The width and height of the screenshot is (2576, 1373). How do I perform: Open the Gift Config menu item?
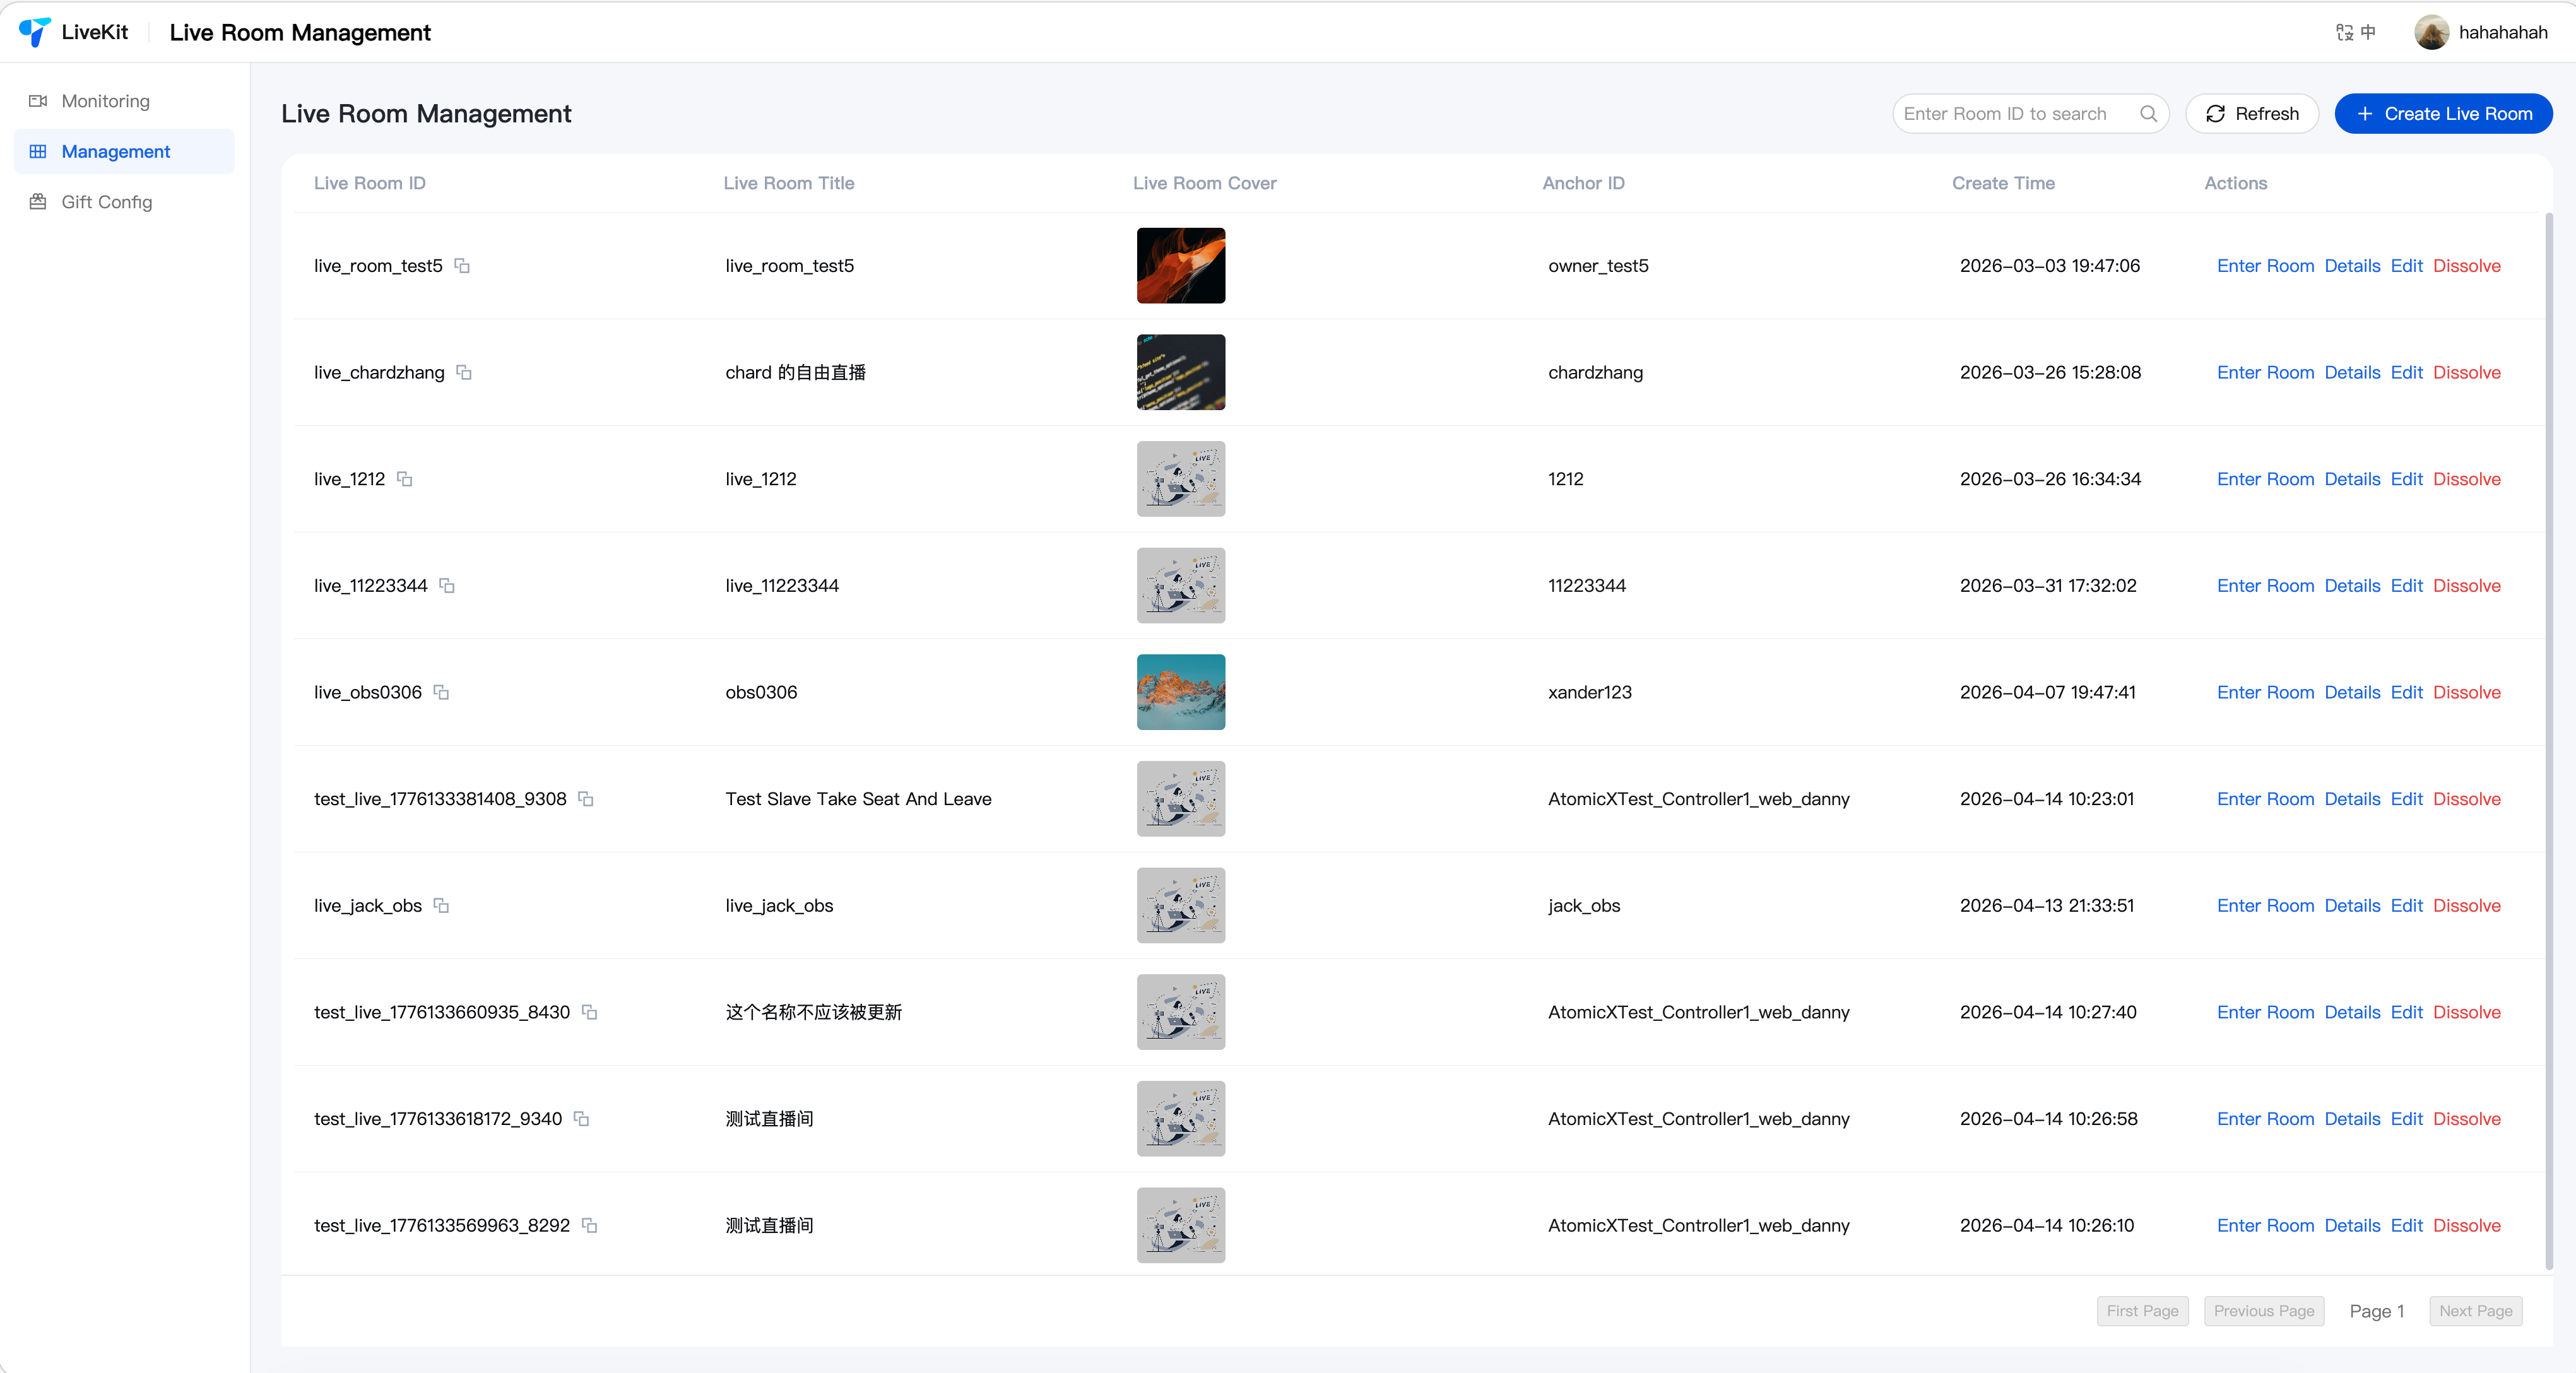[106, 202]
